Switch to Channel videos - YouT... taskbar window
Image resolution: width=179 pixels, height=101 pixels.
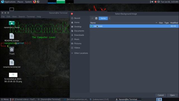tap(24, 99)
